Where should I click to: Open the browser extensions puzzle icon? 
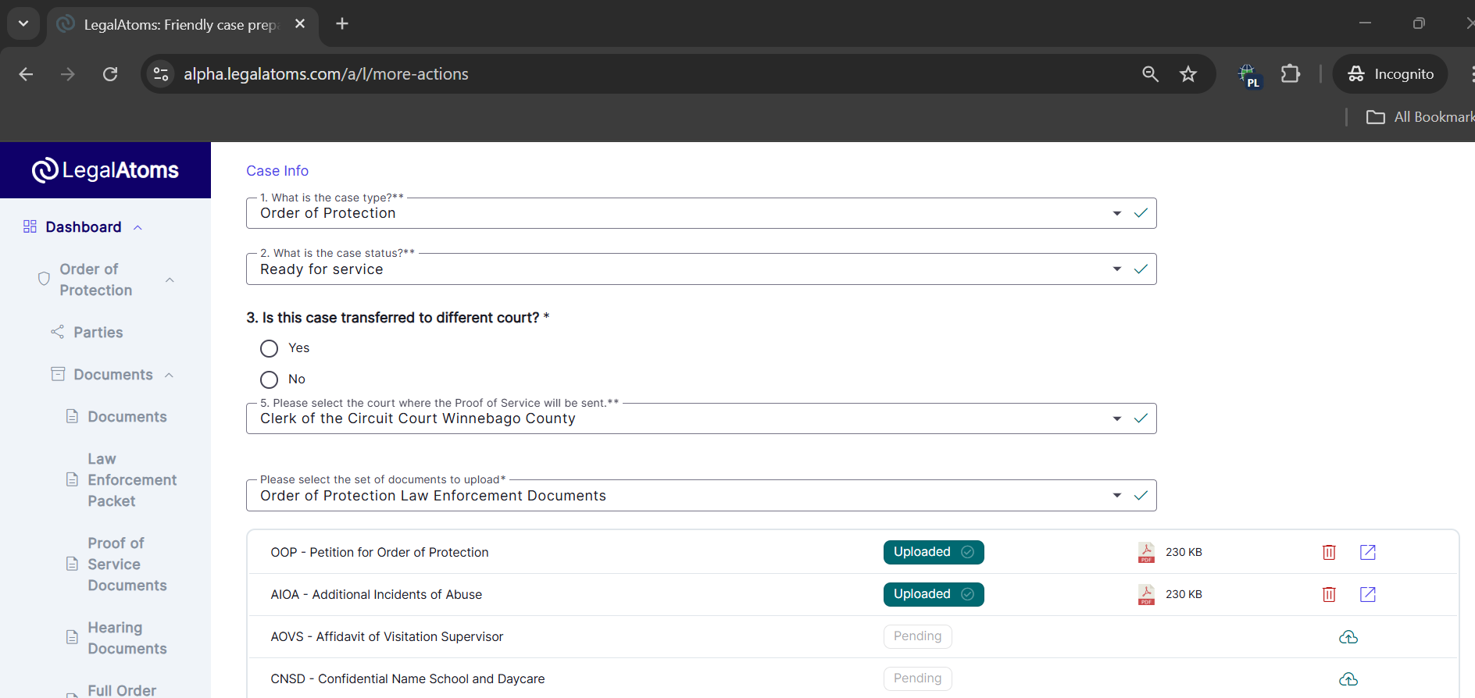pos(1290,74)
